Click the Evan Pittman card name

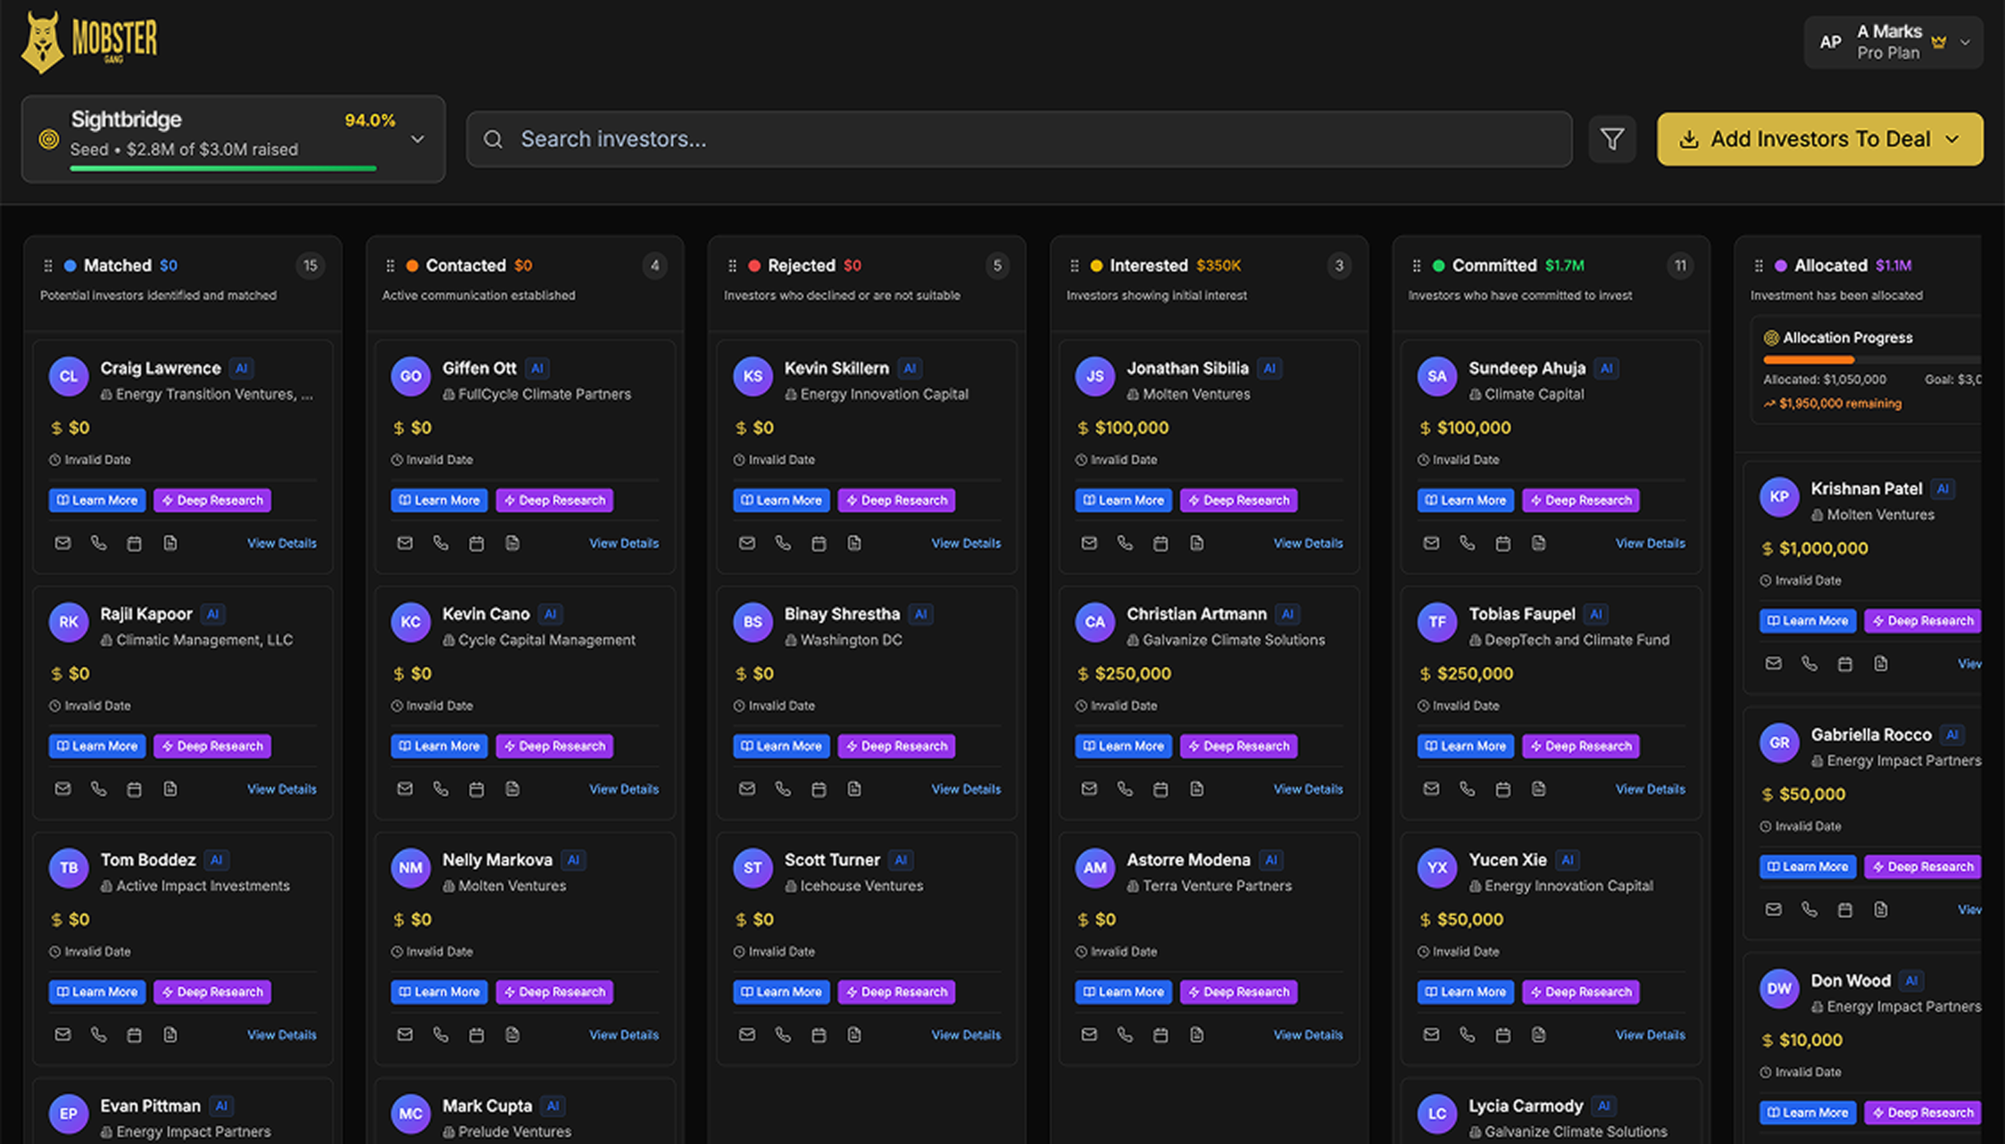150,1106
